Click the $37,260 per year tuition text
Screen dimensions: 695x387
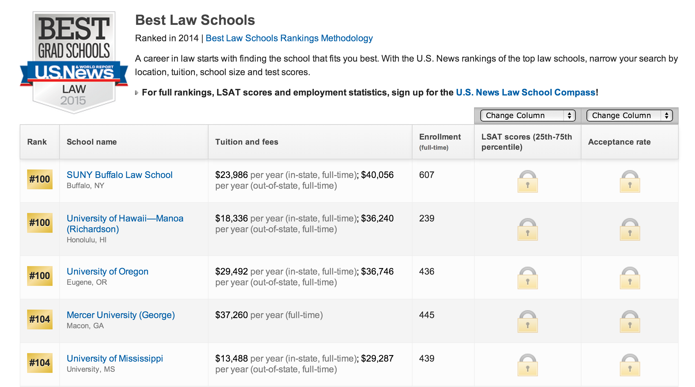269,315
